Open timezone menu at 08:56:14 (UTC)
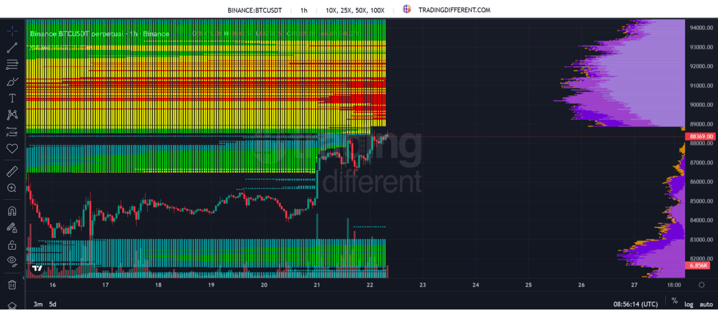This screenshot has width=718, height=311. click(x=635, y=304)
